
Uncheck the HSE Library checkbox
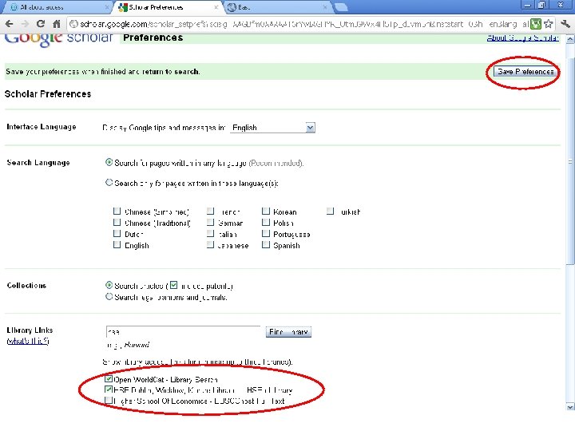coord(109,389)
